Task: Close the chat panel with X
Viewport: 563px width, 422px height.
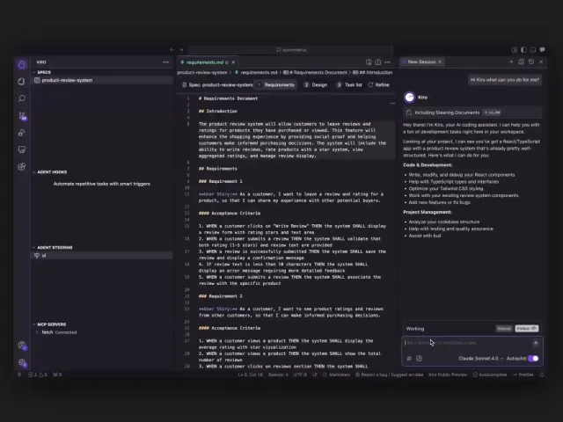Action: pos(541,62)
